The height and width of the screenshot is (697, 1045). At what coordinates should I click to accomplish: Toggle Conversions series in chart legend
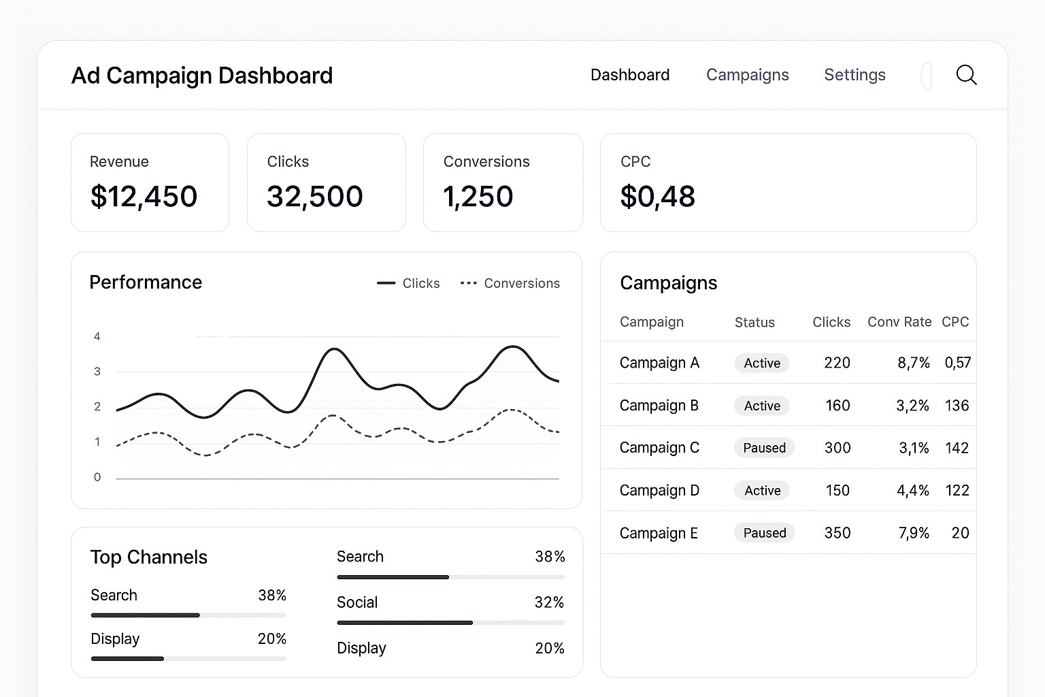pos(510,283)
